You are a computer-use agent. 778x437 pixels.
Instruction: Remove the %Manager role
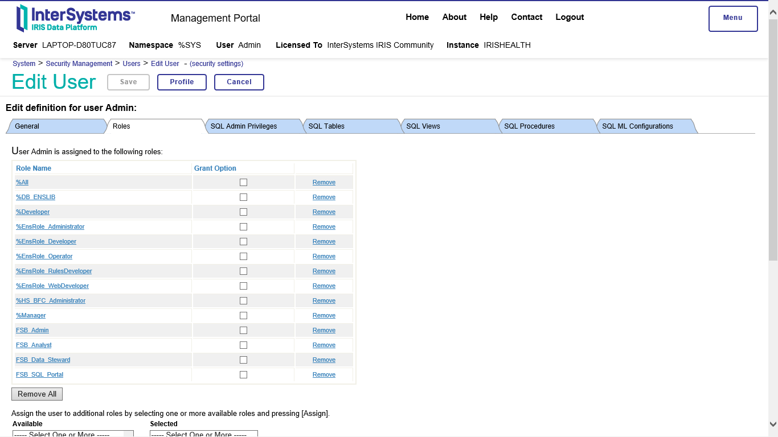pyautogui.click(x=324, y=315)
